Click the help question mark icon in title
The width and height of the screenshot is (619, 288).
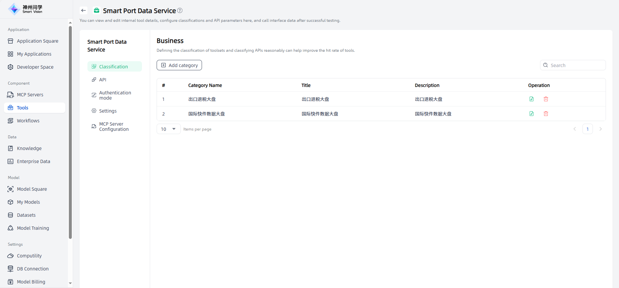pos(180,10)
